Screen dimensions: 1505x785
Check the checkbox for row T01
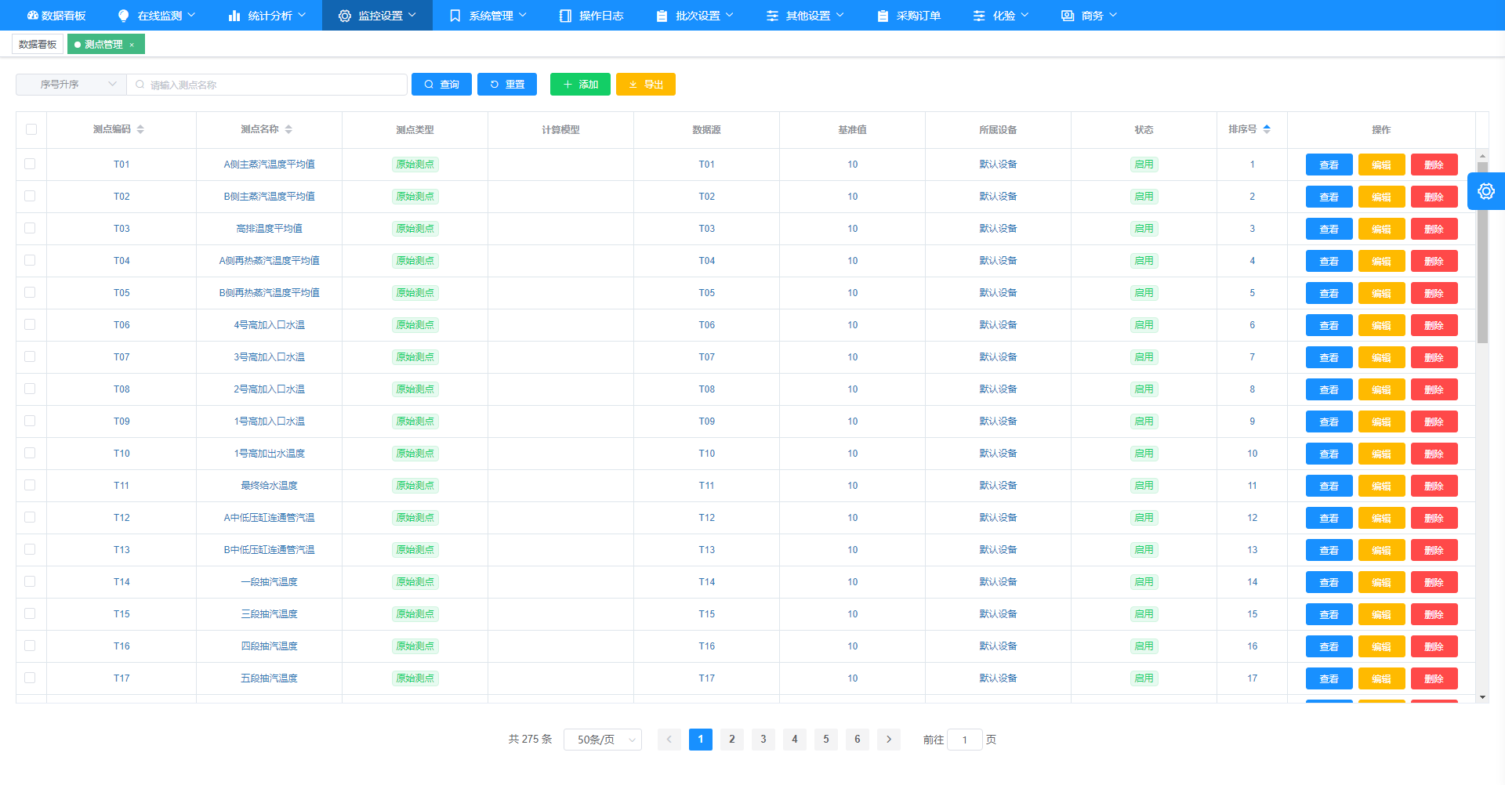tap(31, 165)
